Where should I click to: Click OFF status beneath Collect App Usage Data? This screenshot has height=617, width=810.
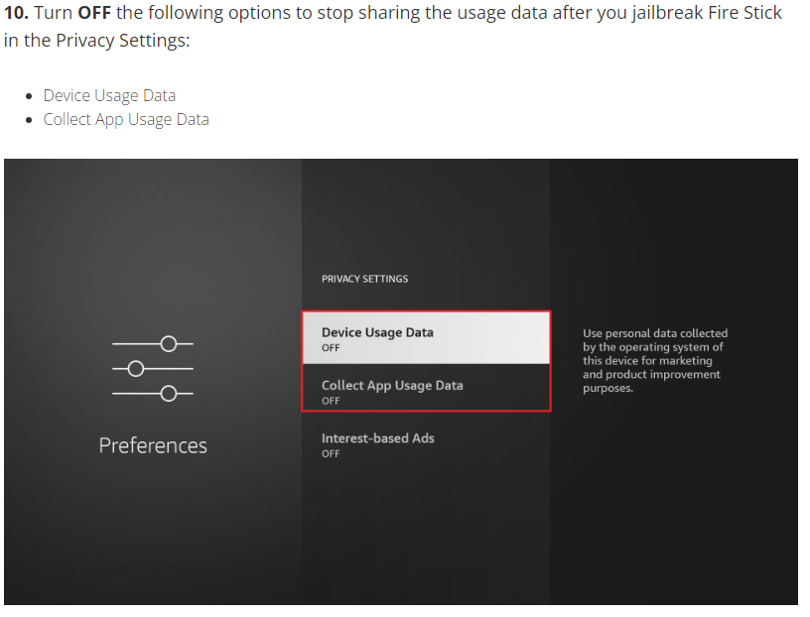(331, 401)
